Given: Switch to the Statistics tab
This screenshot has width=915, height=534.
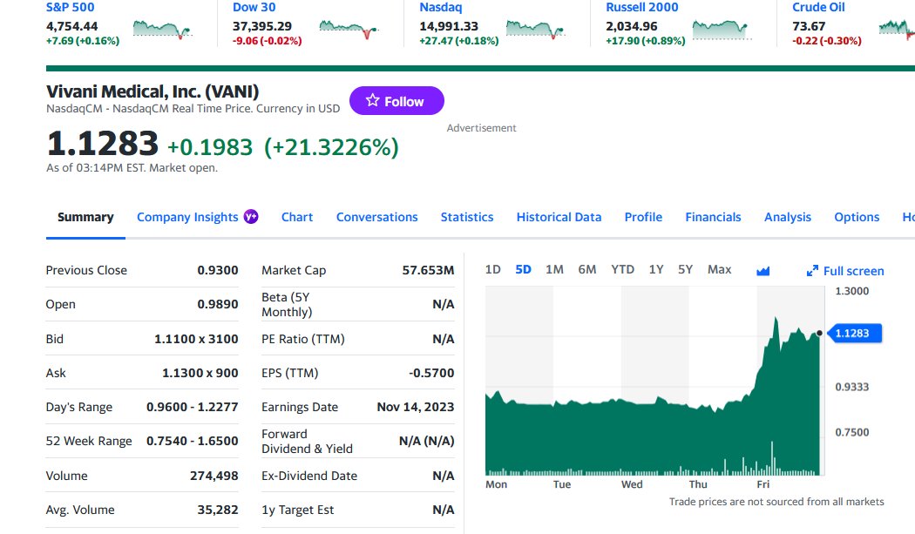Looking at the screenshot, I should tap(467, 217).
